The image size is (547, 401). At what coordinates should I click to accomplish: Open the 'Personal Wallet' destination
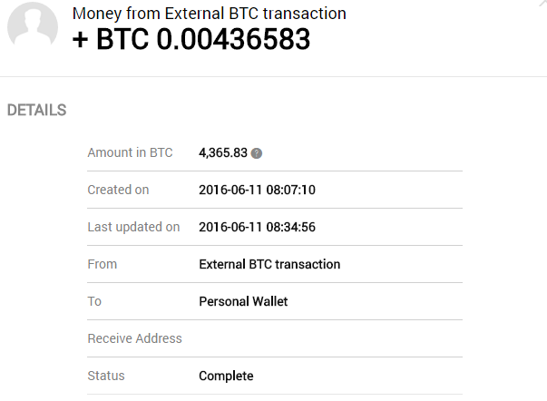tap(243, 301)
